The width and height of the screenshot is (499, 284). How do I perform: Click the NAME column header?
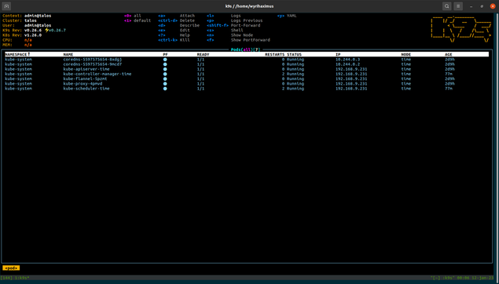[x=68, y=54]
